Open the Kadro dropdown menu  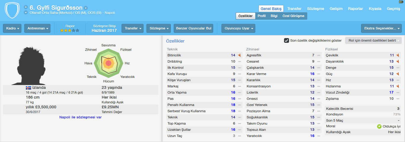point(13,28)
